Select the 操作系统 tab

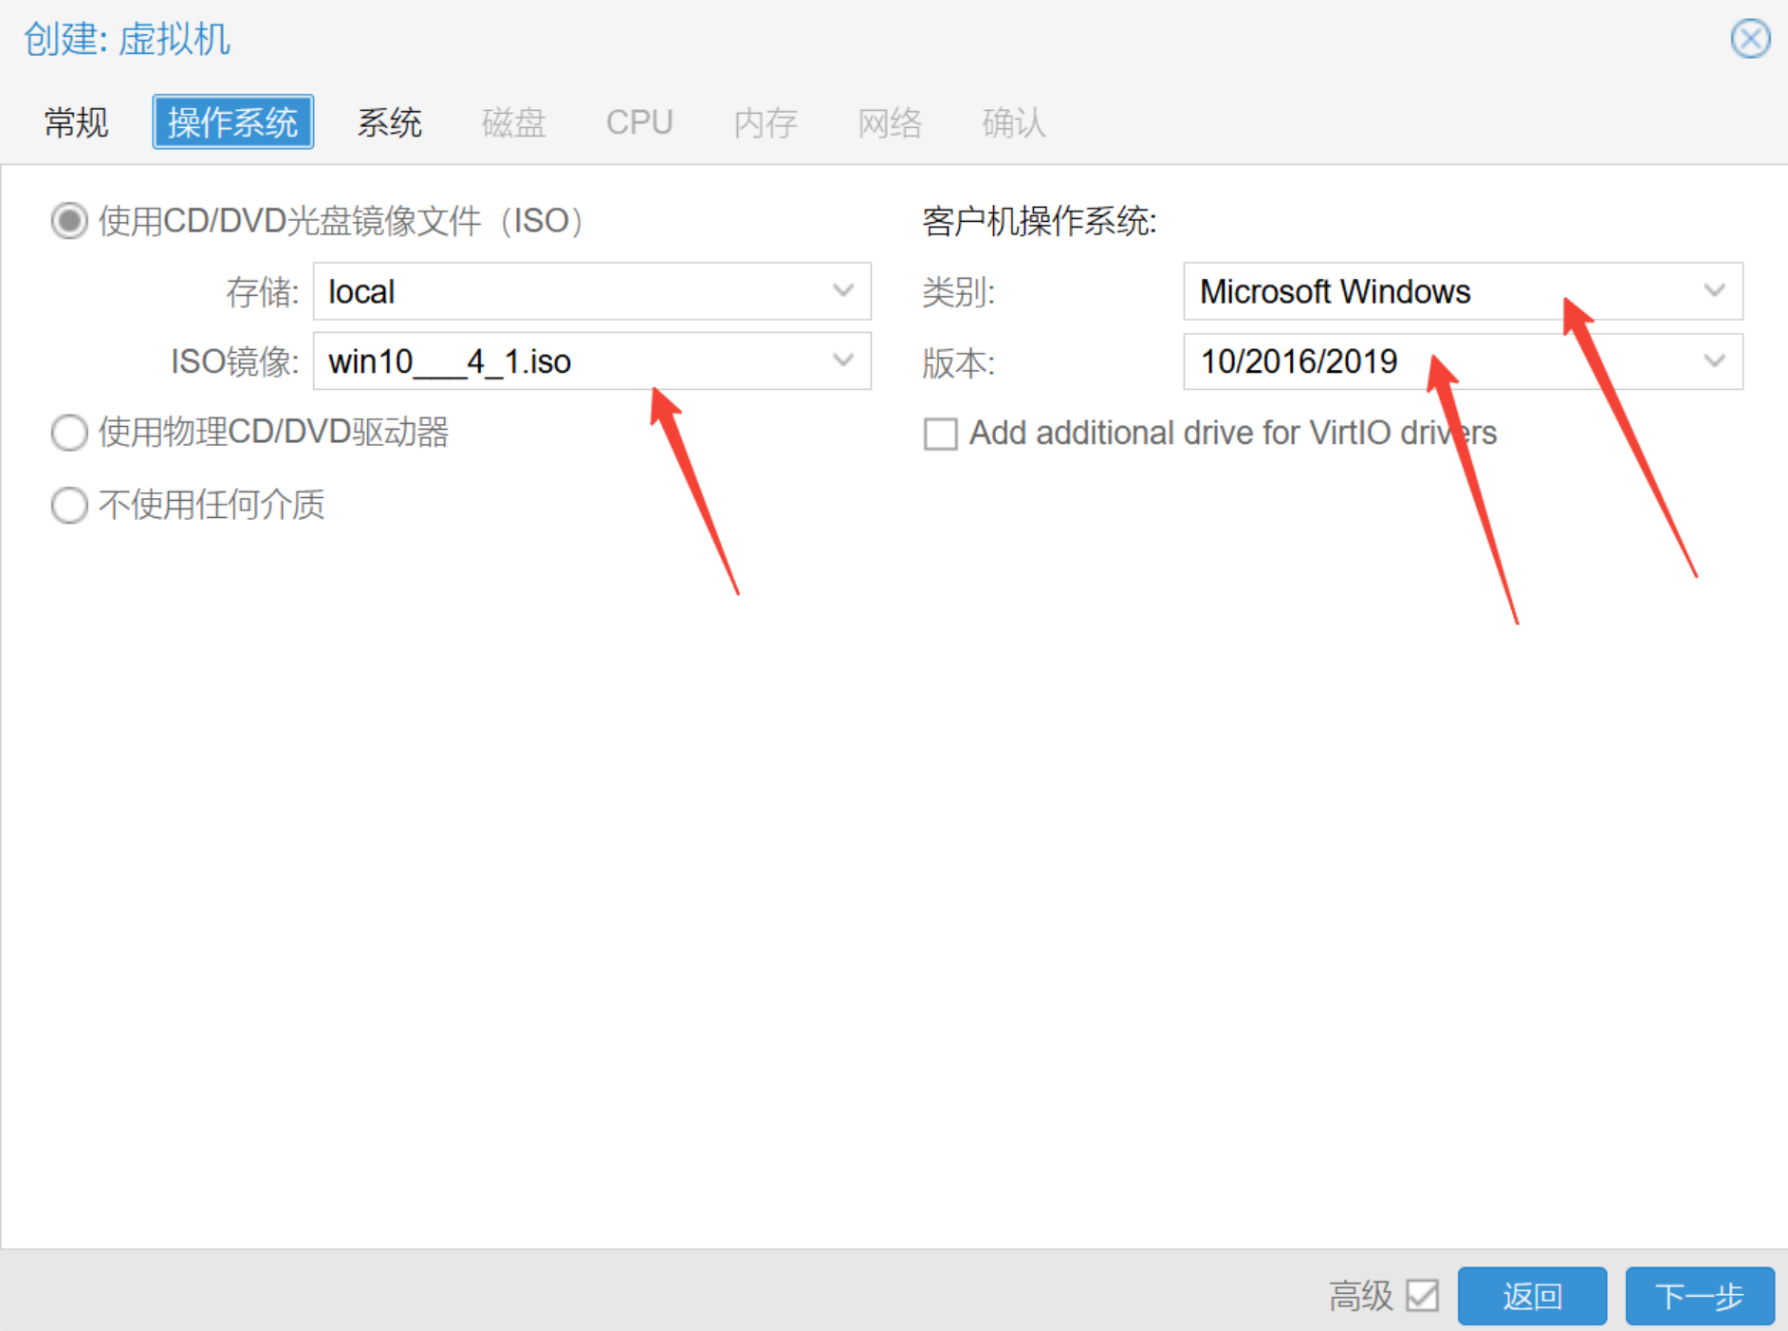tap(232, 122)
